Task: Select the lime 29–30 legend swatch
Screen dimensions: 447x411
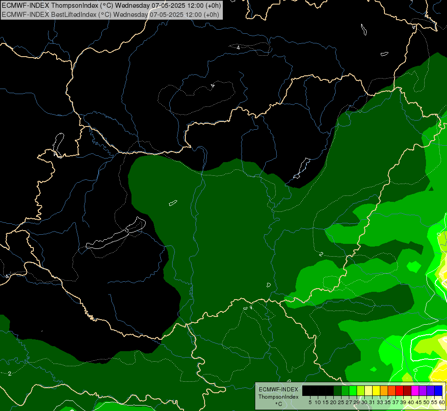Action: point(361,391)
